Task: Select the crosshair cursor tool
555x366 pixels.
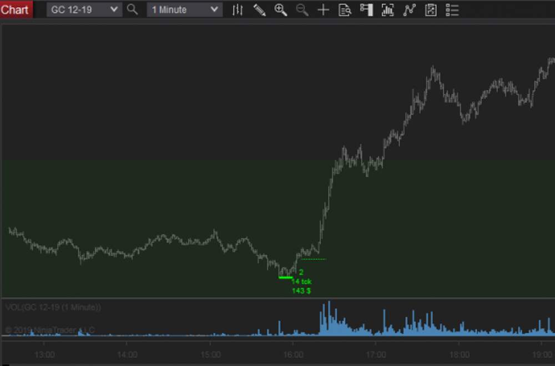Action: click(x=323, y=9)
